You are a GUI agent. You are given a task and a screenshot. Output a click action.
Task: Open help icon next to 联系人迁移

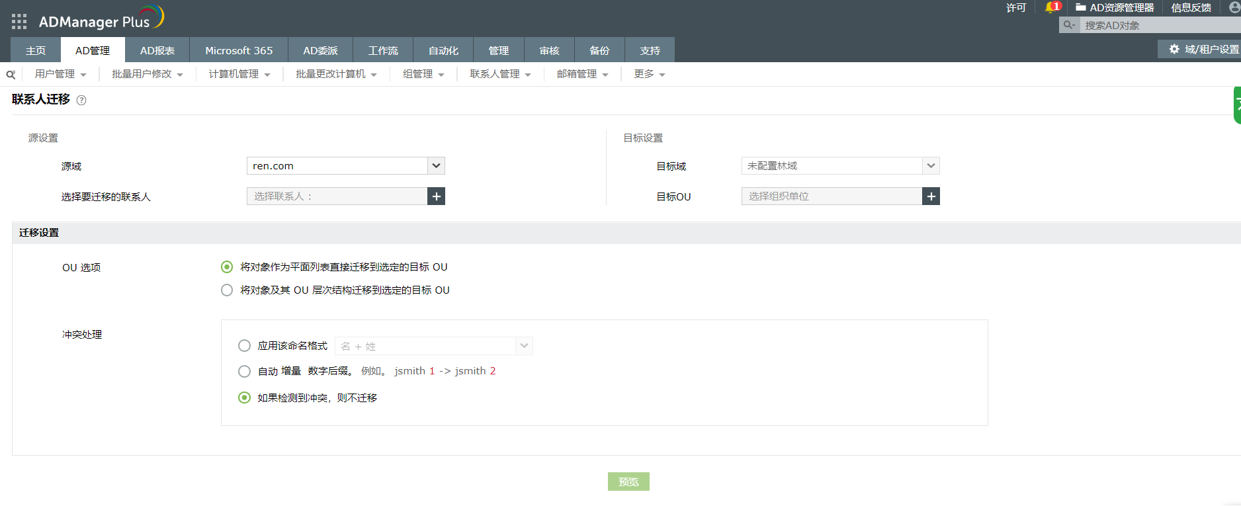tap(81, 100)
